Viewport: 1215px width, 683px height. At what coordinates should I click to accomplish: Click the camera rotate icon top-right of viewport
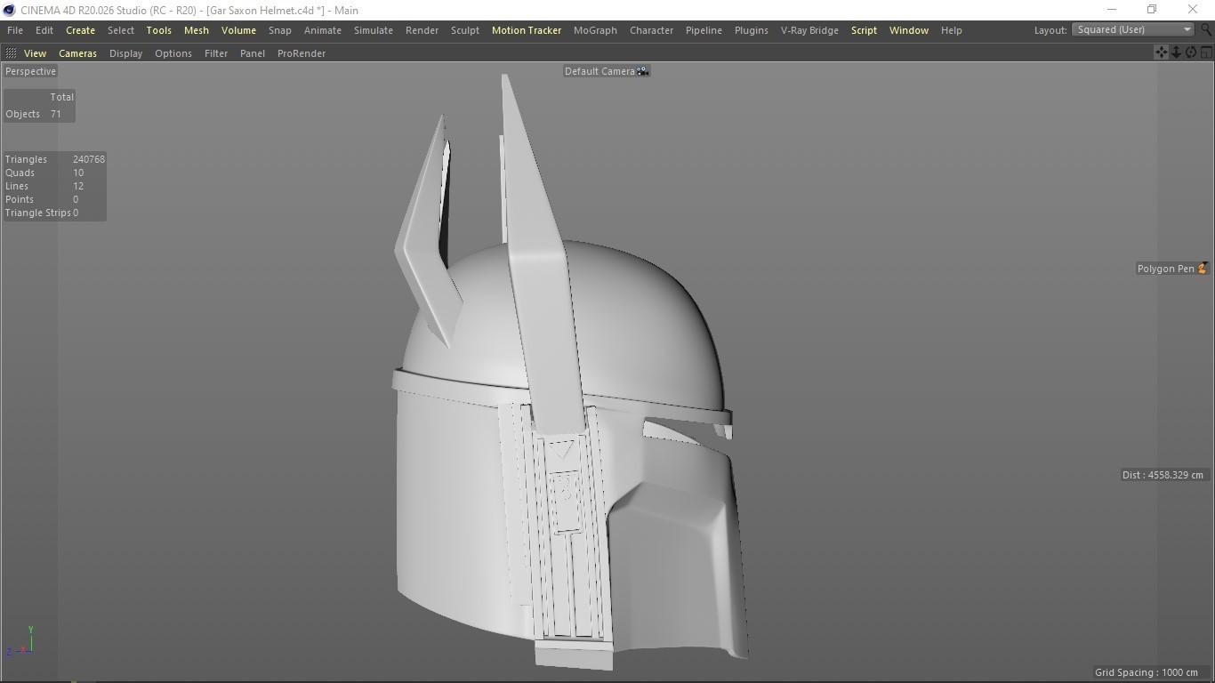pyautogui.click(x=1191, y=52)
